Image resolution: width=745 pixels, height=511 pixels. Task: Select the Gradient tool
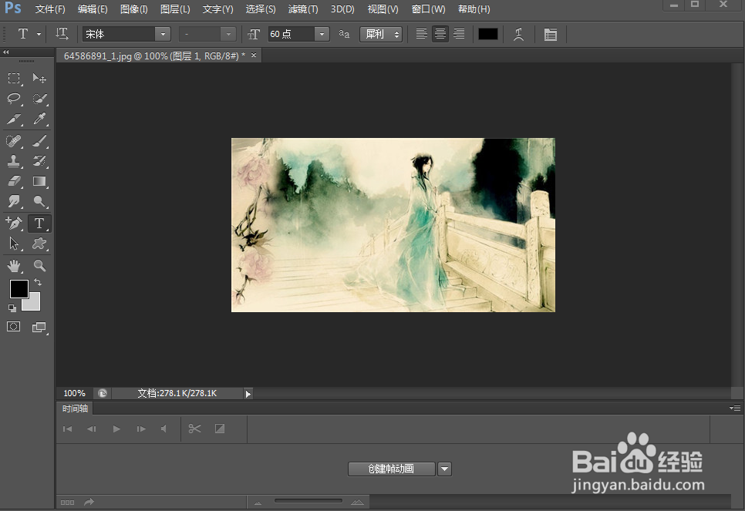39,181
